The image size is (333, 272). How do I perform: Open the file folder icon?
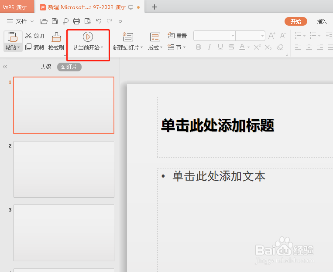(44, 21)
